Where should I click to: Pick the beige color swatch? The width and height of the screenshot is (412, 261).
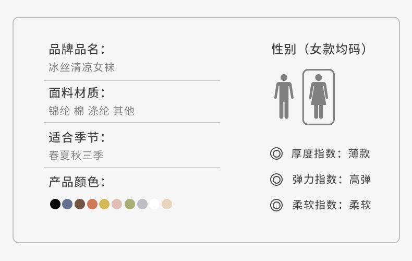(167, 204)
